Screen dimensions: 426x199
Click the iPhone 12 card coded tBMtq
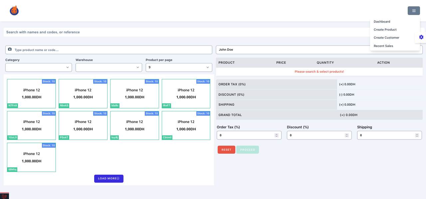[x=32, y=157]
